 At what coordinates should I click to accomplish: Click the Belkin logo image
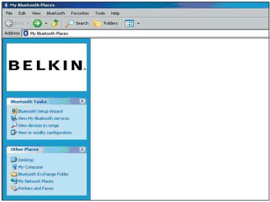tap(47, 67)
